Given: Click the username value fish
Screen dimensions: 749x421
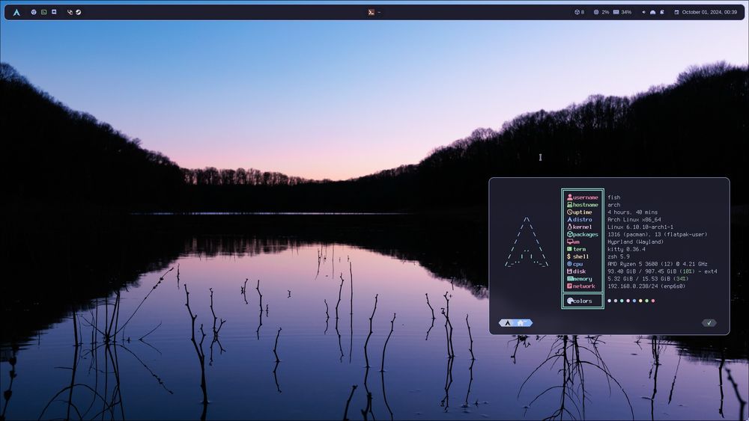Looking at the screenshot, I should click(614, 197).
